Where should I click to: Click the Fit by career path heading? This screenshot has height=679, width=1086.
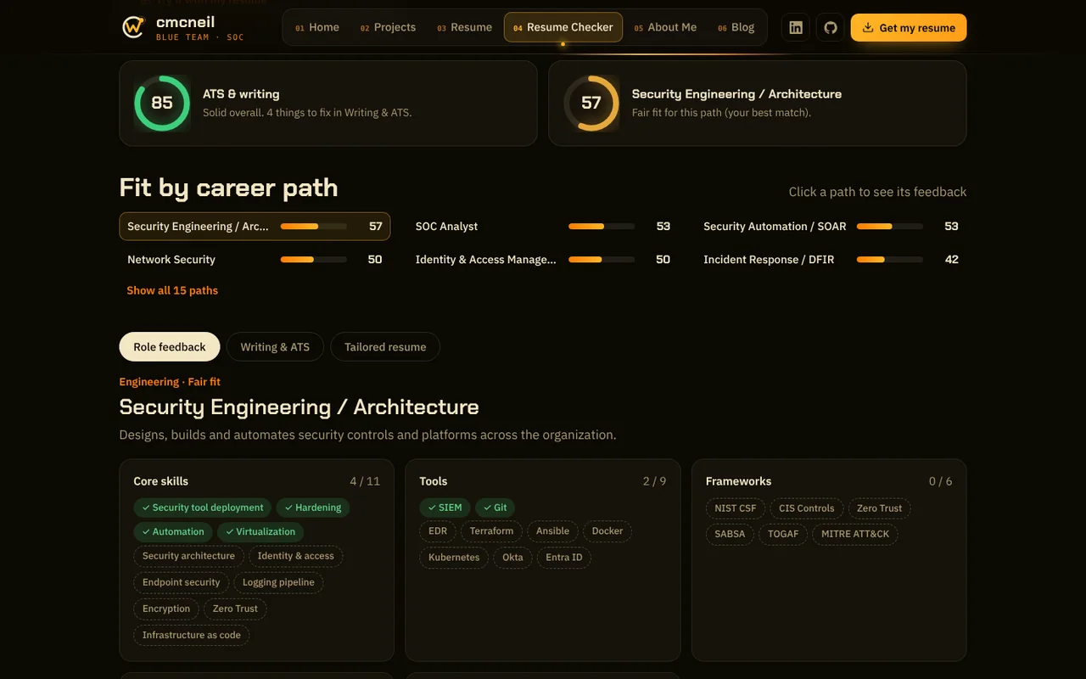[228, 188]
